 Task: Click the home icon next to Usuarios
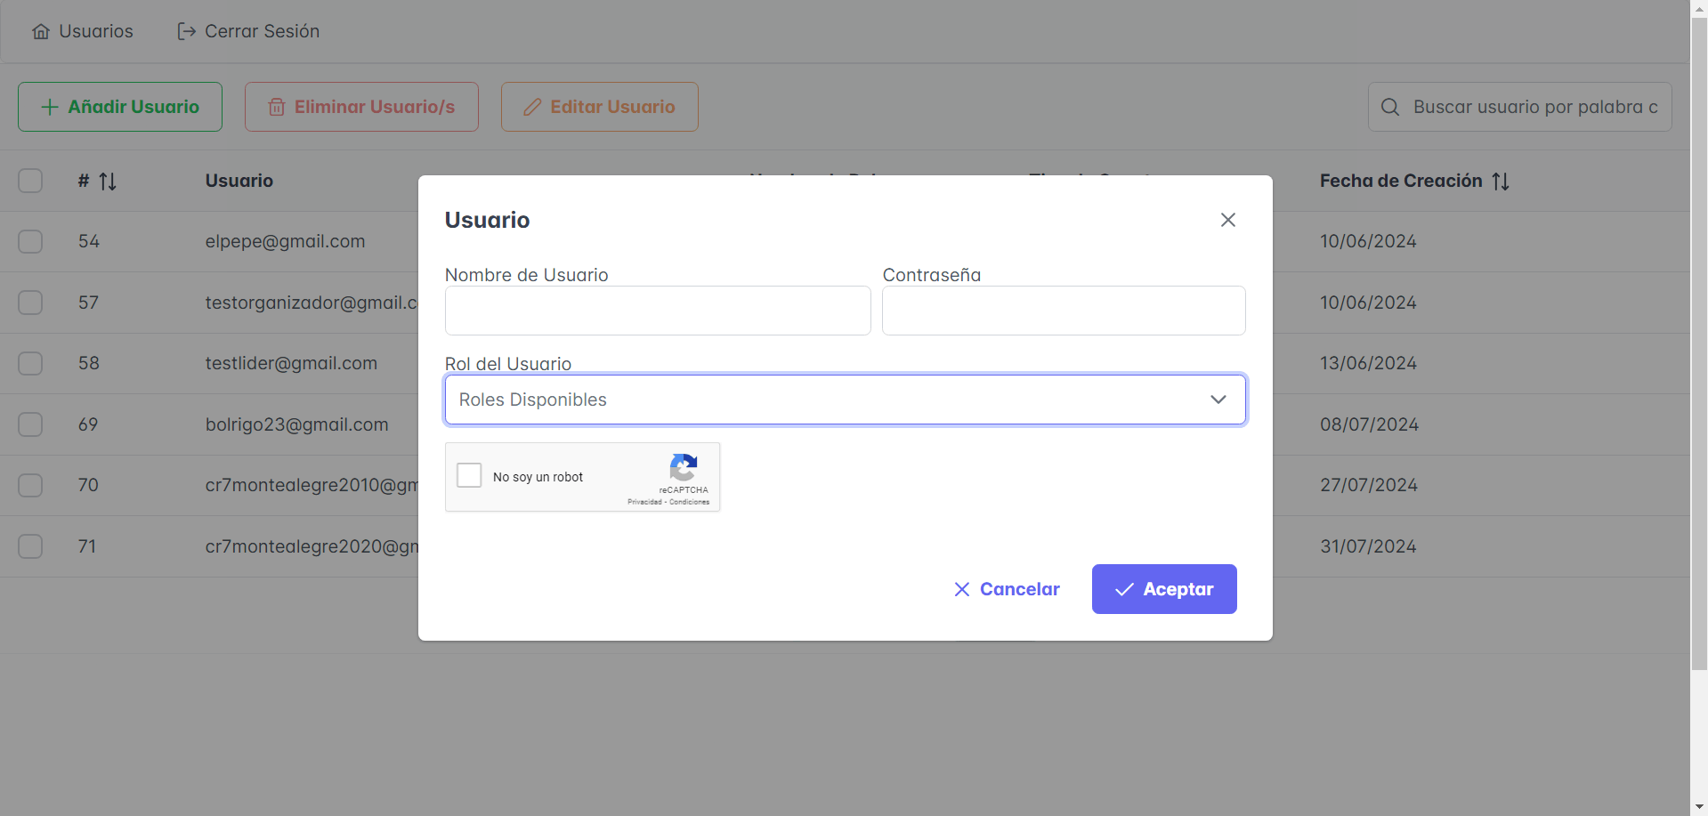point(41,32)
